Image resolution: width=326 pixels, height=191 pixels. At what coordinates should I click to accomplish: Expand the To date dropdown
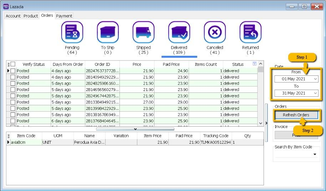315,93
